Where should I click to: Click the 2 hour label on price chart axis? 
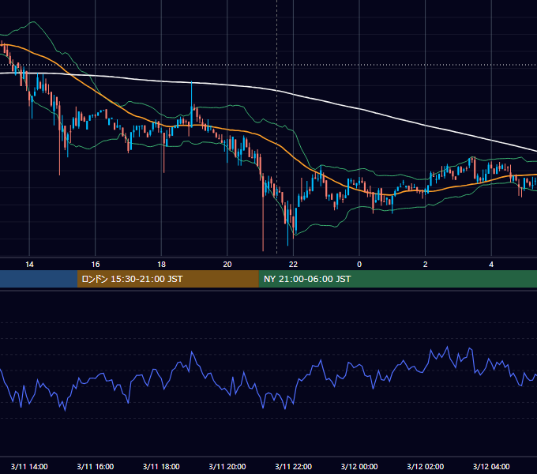tap(426, 265)
